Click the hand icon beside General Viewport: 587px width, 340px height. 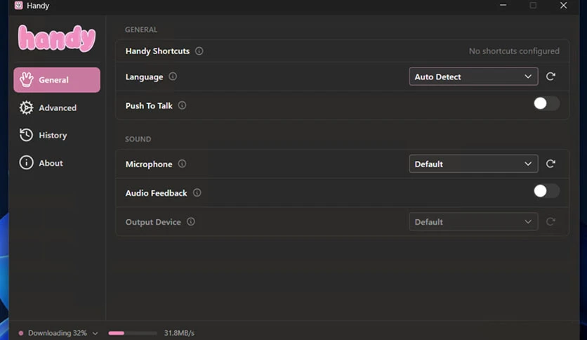point(26,79)
